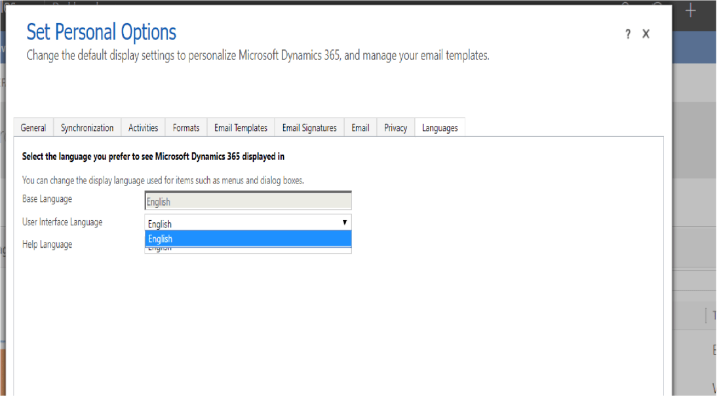Switch to the General tab

point(33,128)
